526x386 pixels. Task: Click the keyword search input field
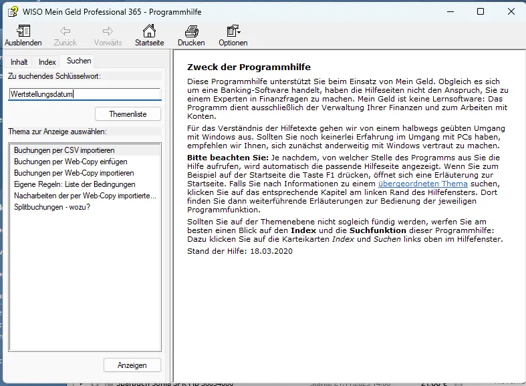coord(84,94)
